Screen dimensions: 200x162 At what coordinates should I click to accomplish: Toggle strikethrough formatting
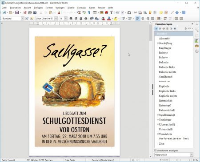(x=86, y=19)
